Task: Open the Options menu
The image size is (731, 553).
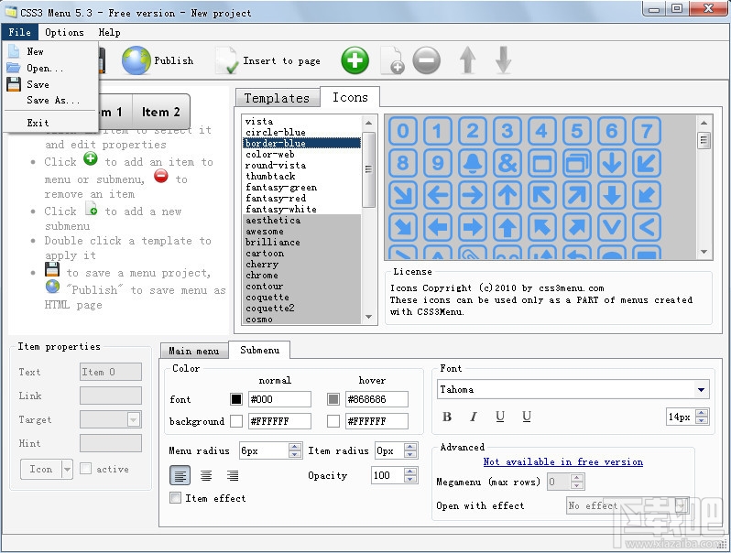Action: point(64,32)
